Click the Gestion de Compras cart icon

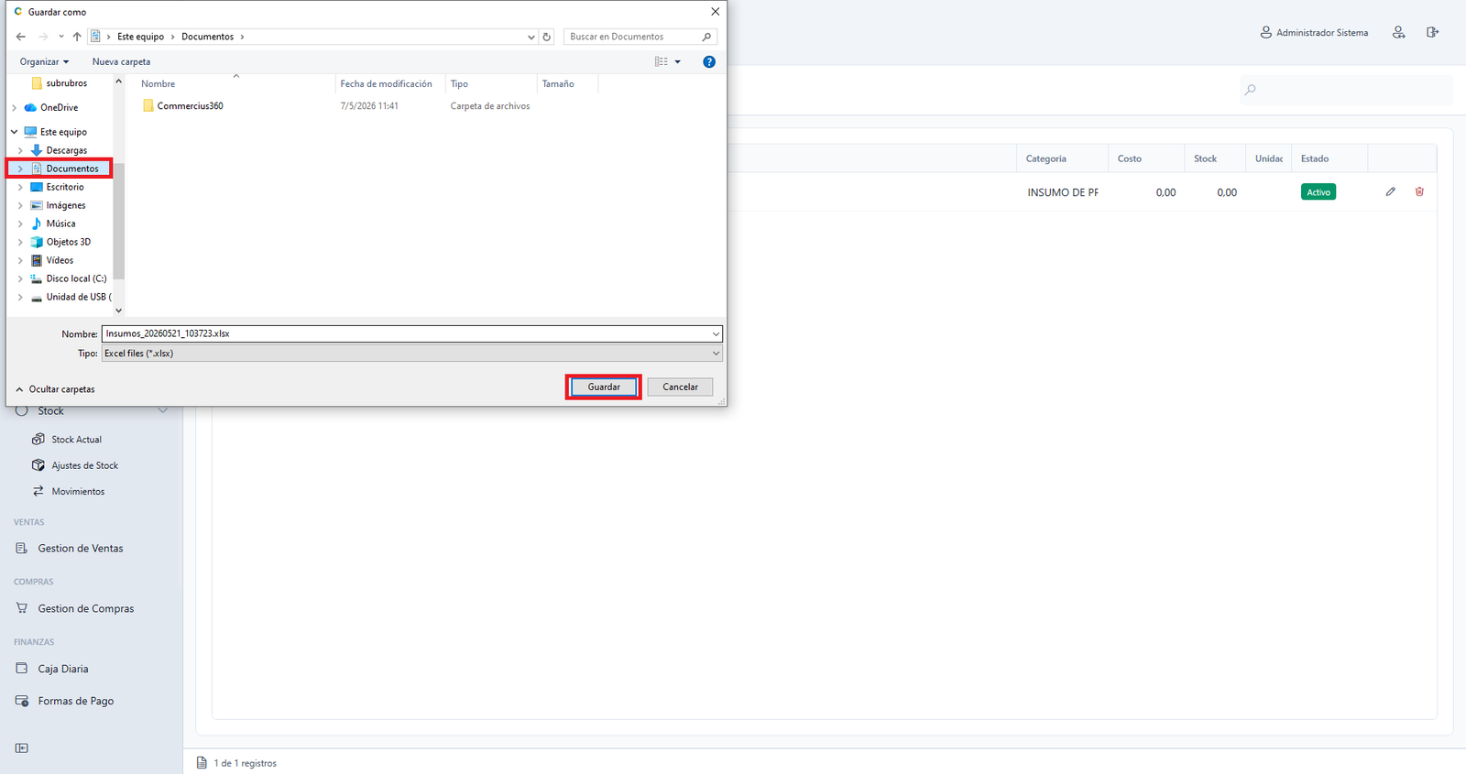pos(22,608)
